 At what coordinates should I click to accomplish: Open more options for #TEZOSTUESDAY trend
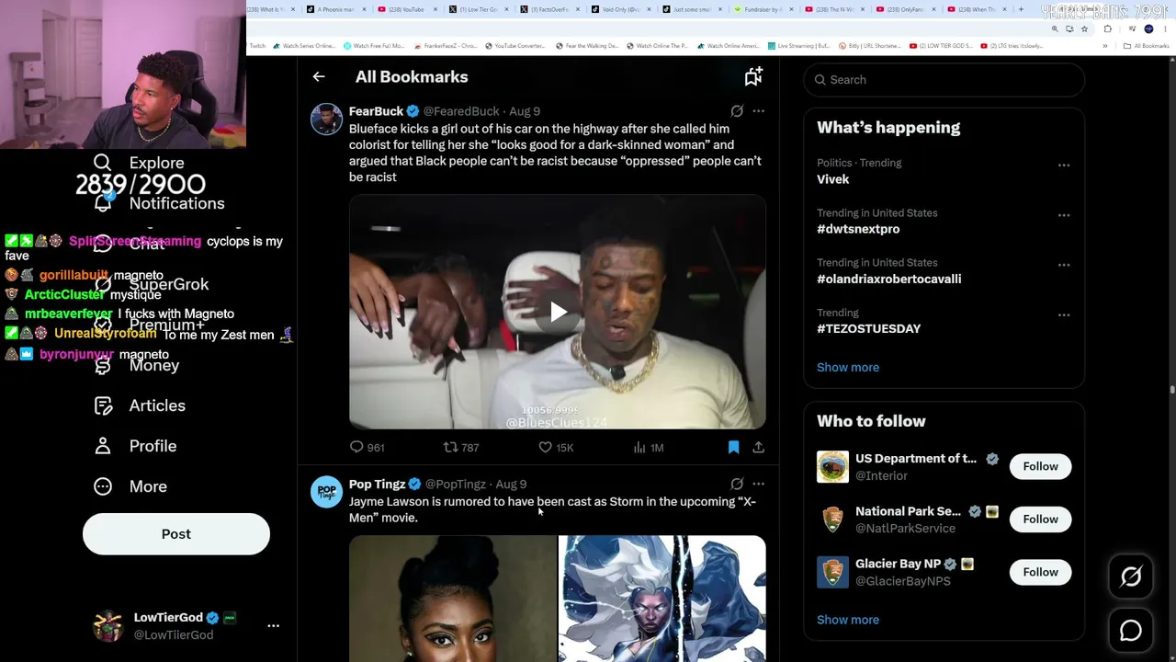pos(1064,314)
